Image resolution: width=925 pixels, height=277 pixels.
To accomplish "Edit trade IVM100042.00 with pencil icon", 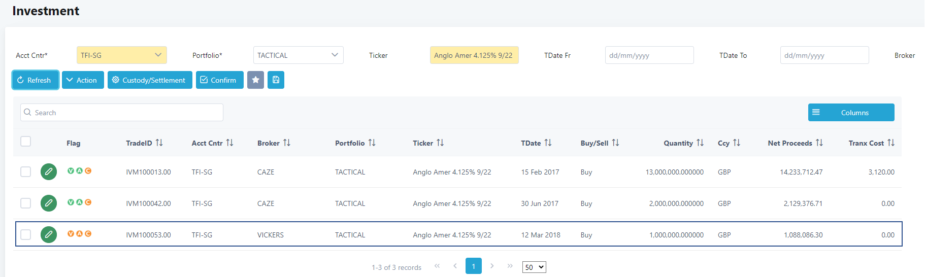I will (x=49, y=203).
